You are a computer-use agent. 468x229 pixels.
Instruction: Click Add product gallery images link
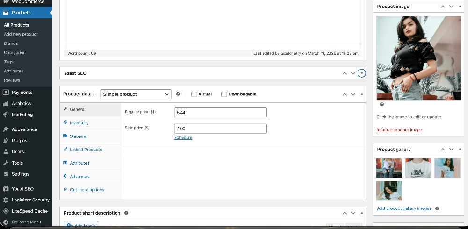pyautogui.click(x=404, y=208)
